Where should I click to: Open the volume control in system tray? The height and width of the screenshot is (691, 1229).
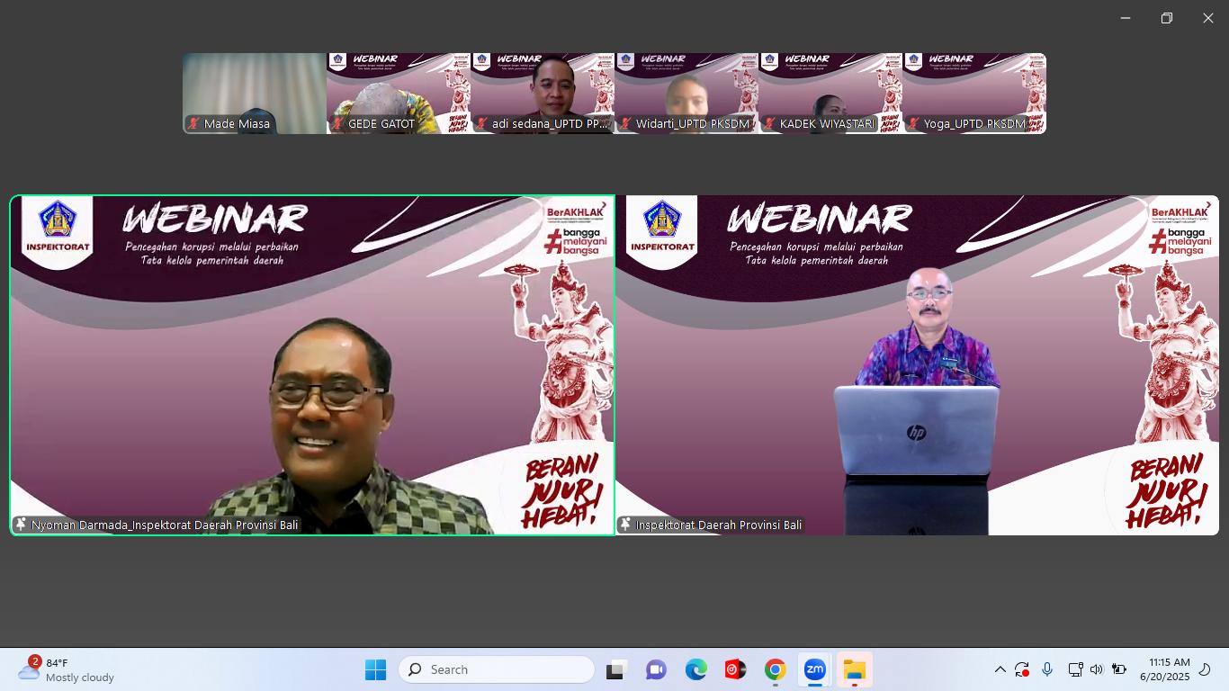[1096, 669]
